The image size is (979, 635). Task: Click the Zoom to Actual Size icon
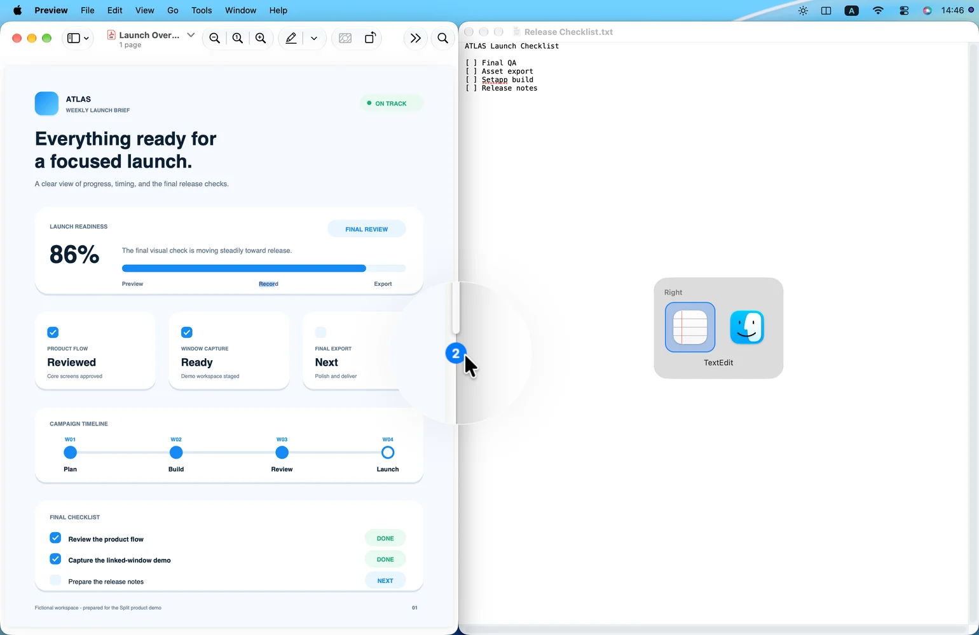point(238,38)
